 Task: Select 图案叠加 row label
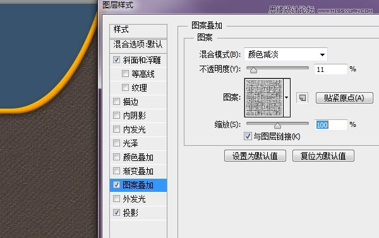(x=138, y=185)
